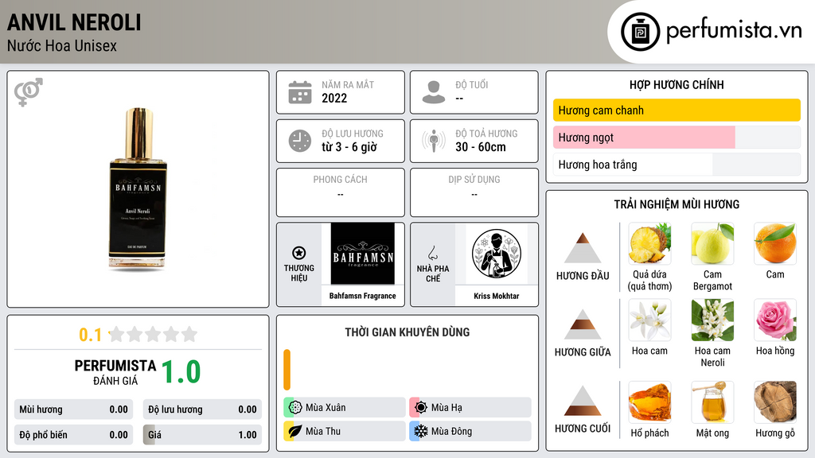Select the Hoa hồng rose note image
815x458 pixels.
coord(775,320)
